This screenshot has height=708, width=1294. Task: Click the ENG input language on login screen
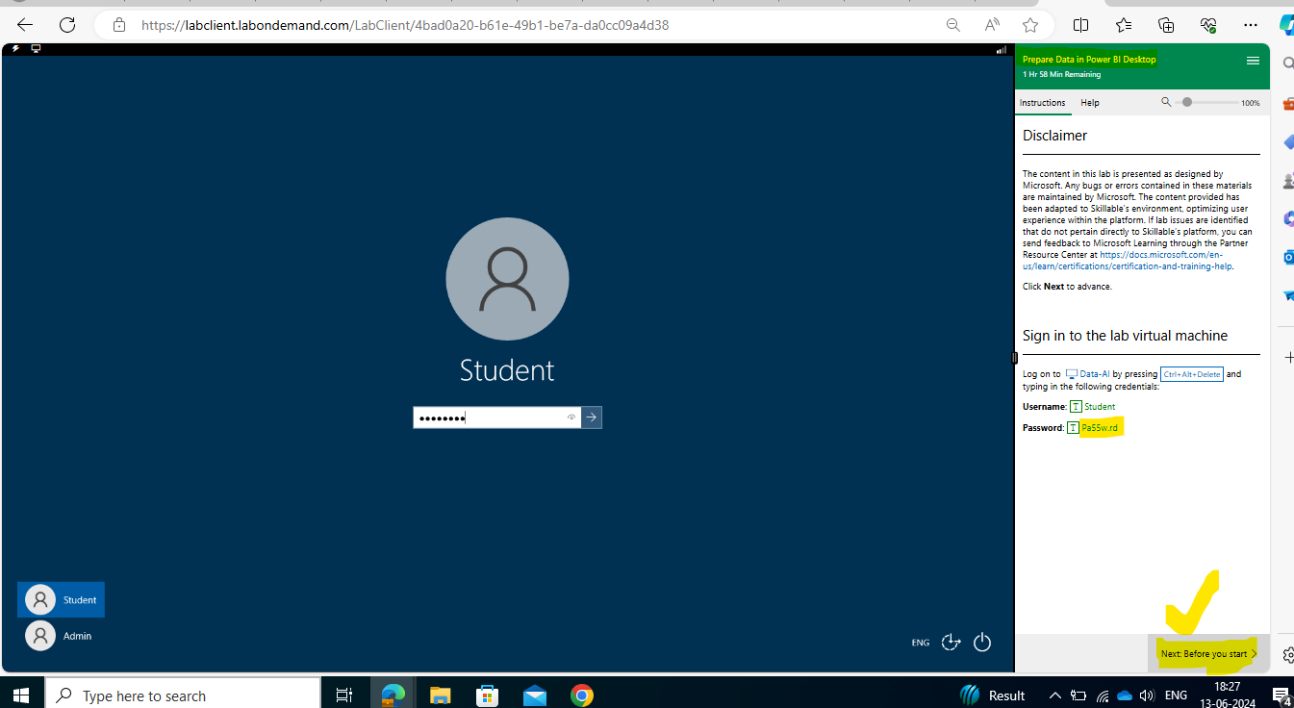point(921,643)
